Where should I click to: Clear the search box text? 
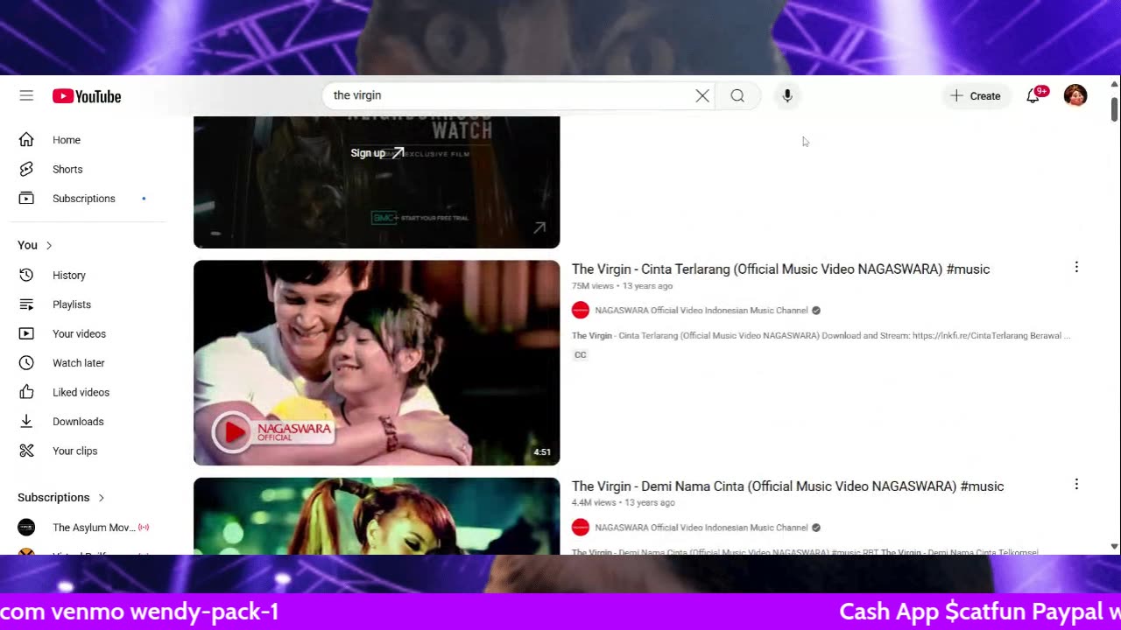pyautogui.click(x=702, y=96)
